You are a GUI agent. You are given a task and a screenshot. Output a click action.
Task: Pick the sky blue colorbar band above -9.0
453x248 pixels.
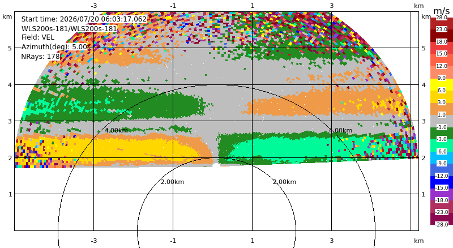(442, 157)
